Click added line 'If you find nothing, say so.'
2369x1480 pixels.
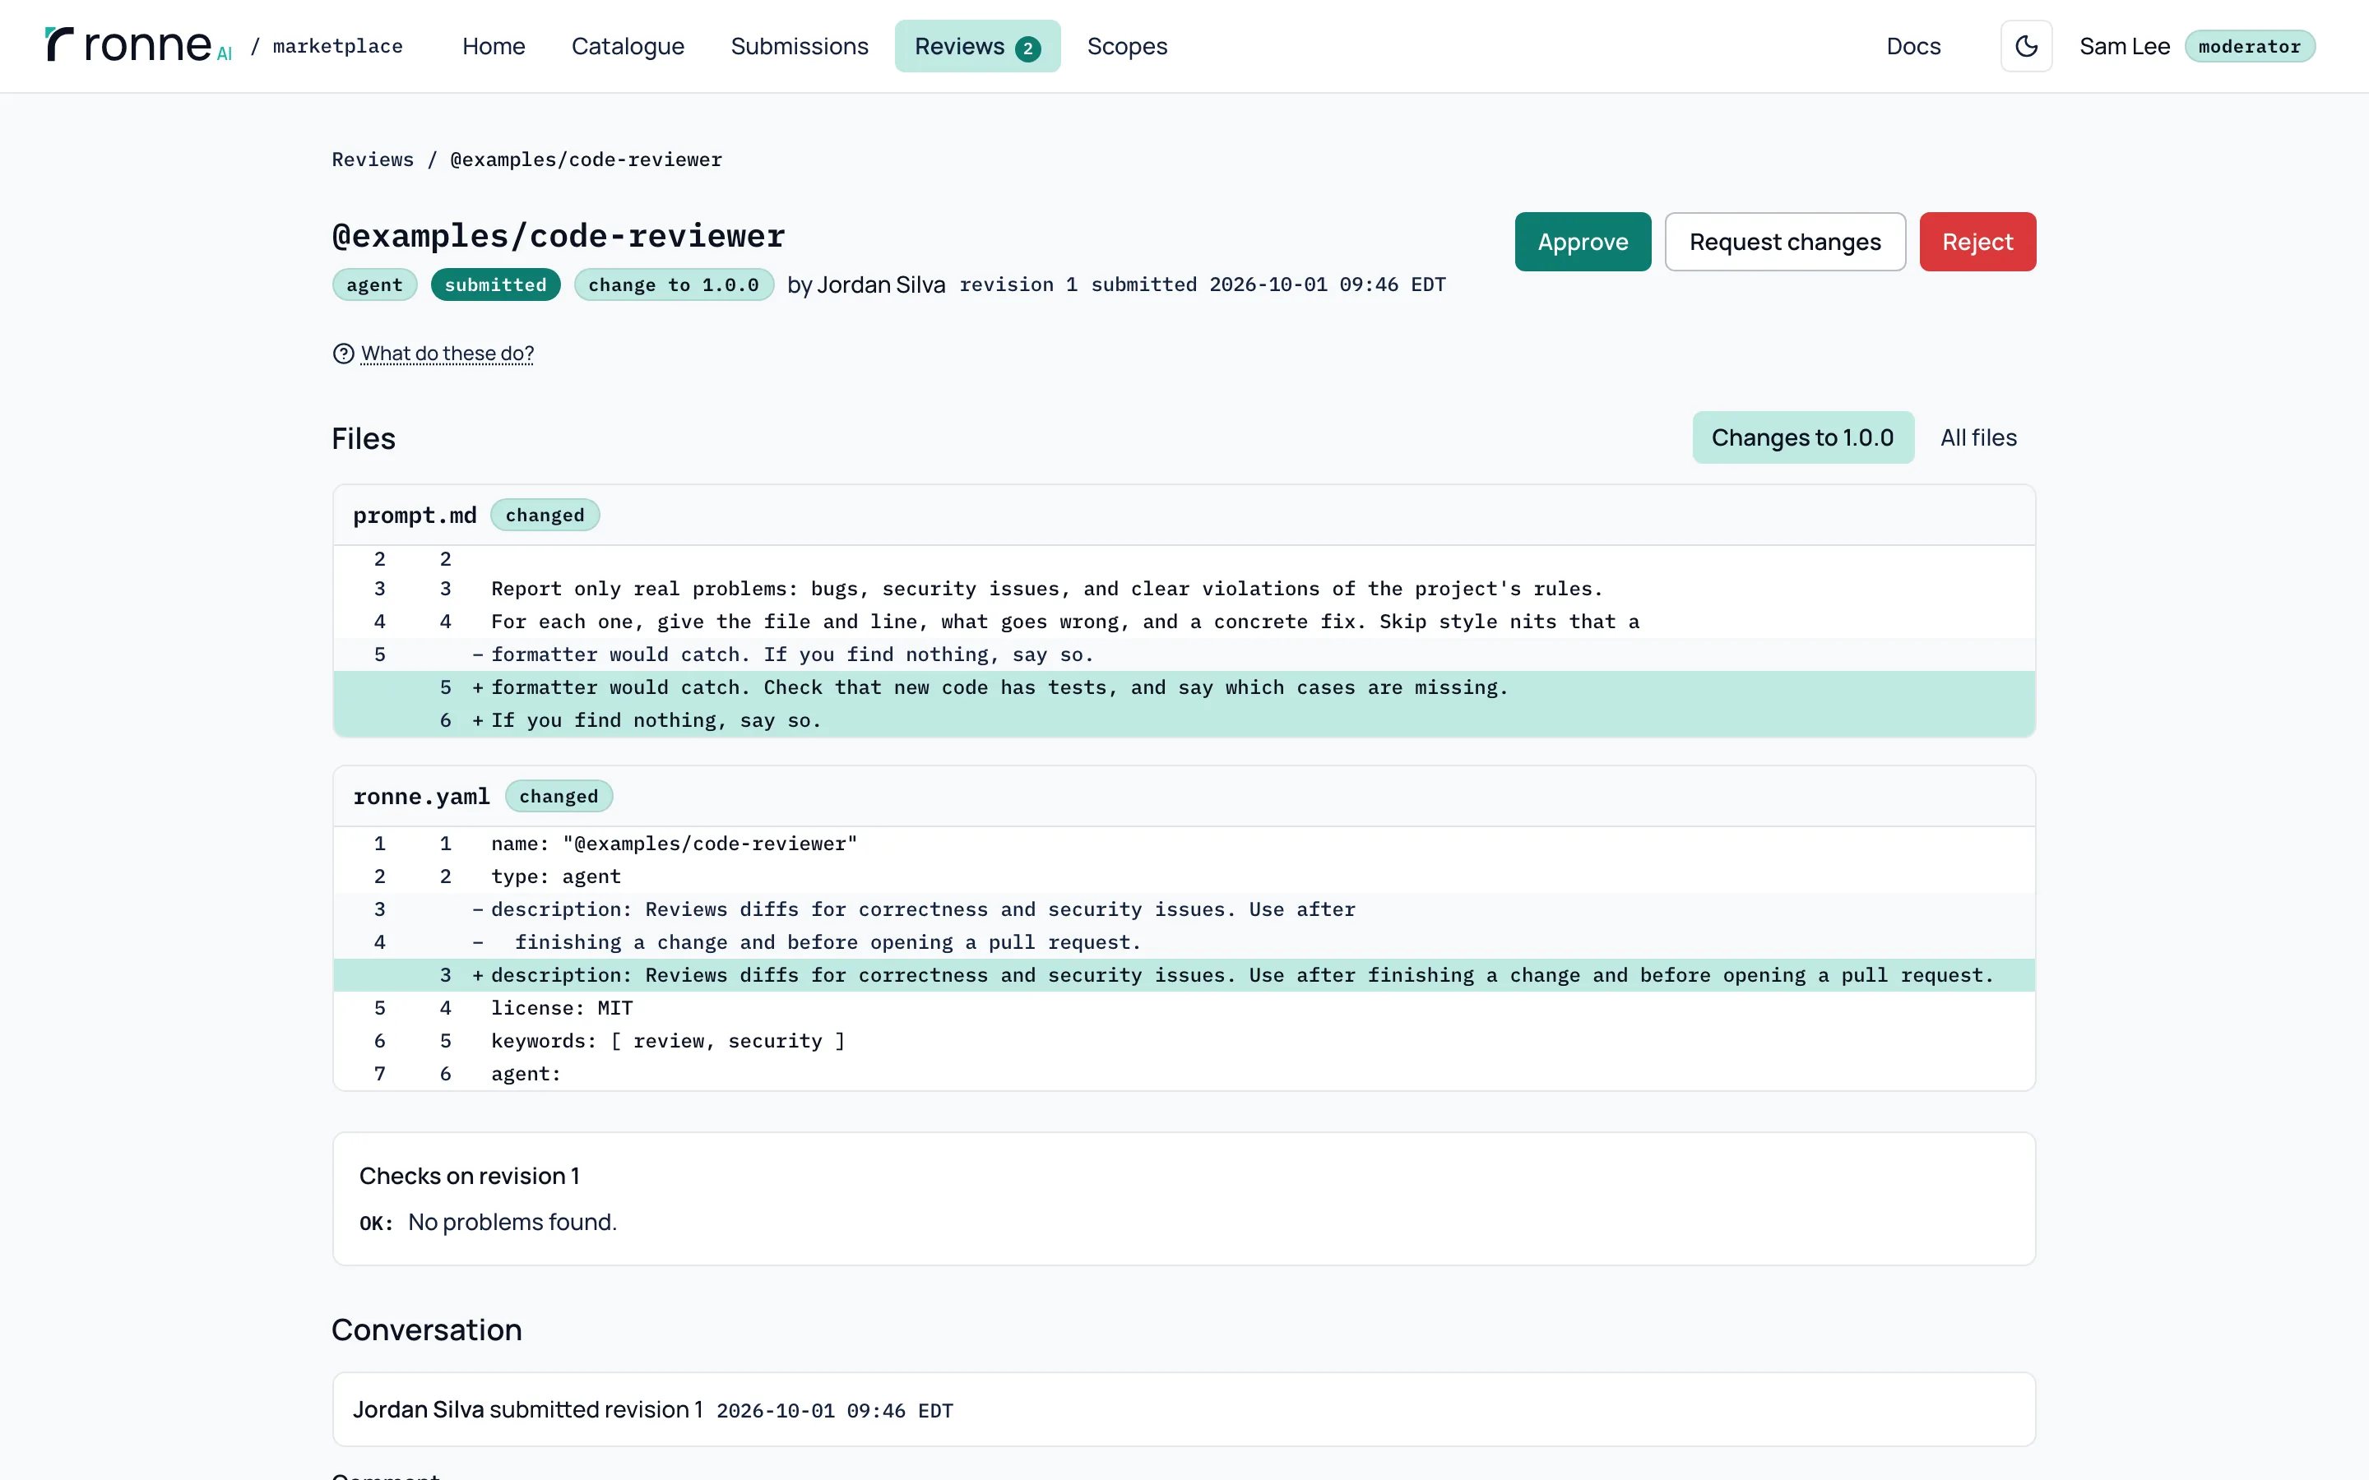click(1184, 720)
